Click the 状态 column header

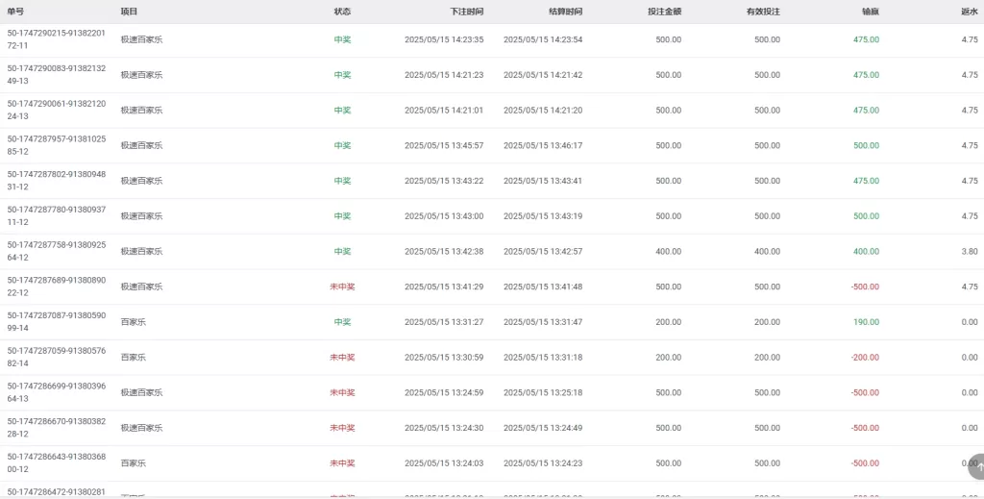(x=343, y=12)
